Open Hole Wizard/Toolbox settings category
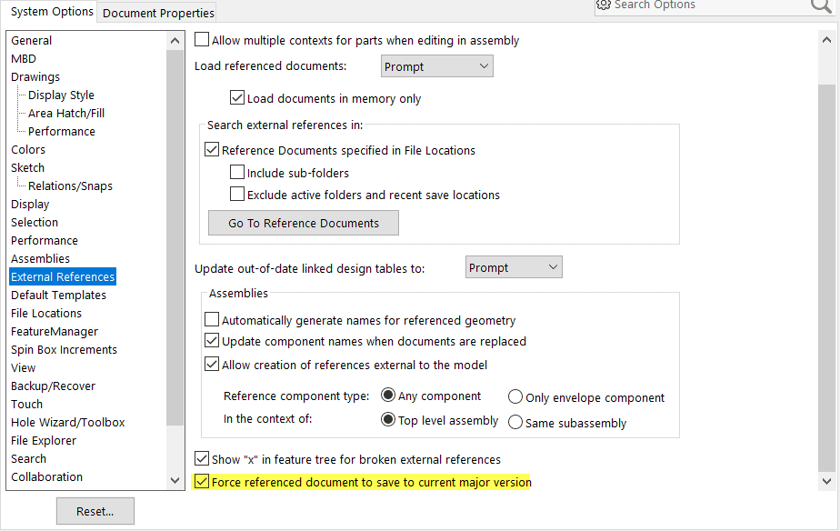Screen dimensions: 840x531 67,422
